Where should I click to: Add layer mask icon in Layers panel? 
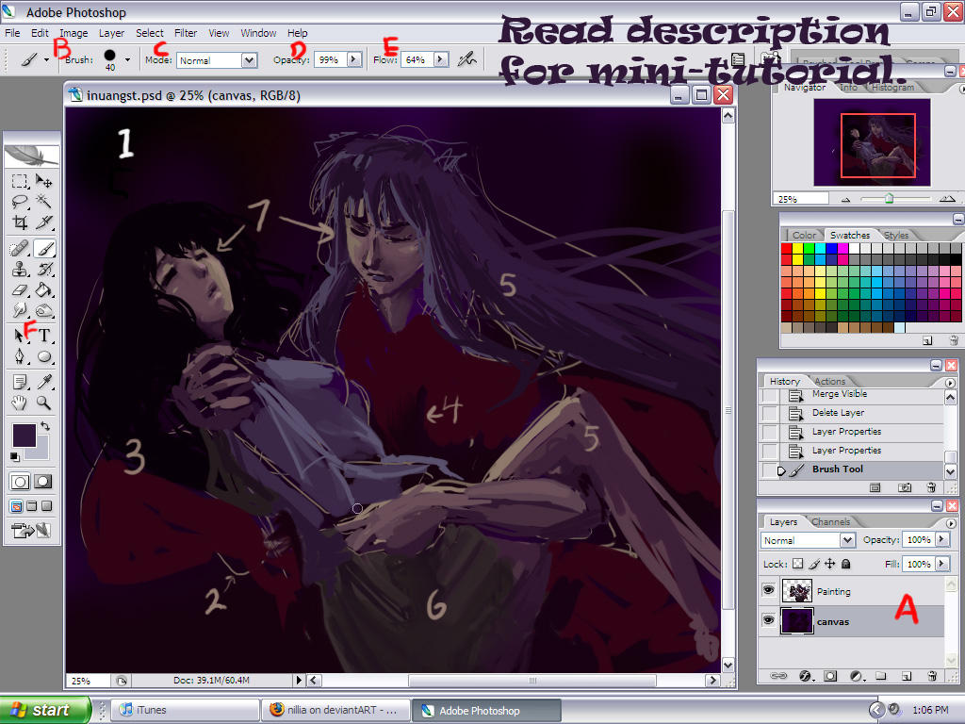coord(830,676)
